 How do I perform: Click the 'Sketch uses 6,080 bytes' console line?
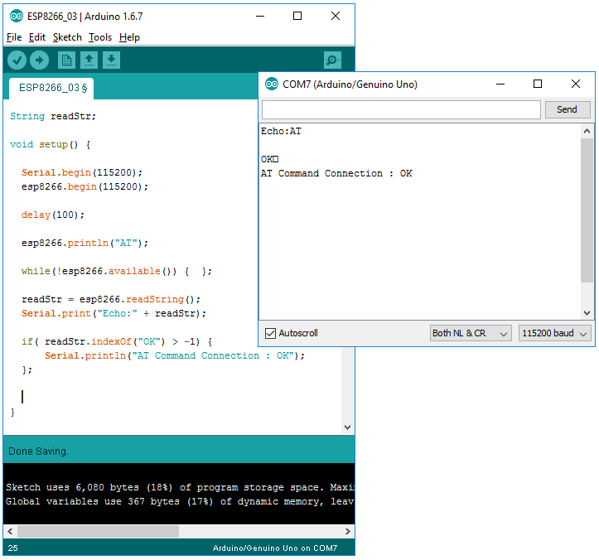pyautogui.click(x=179, y=487)
